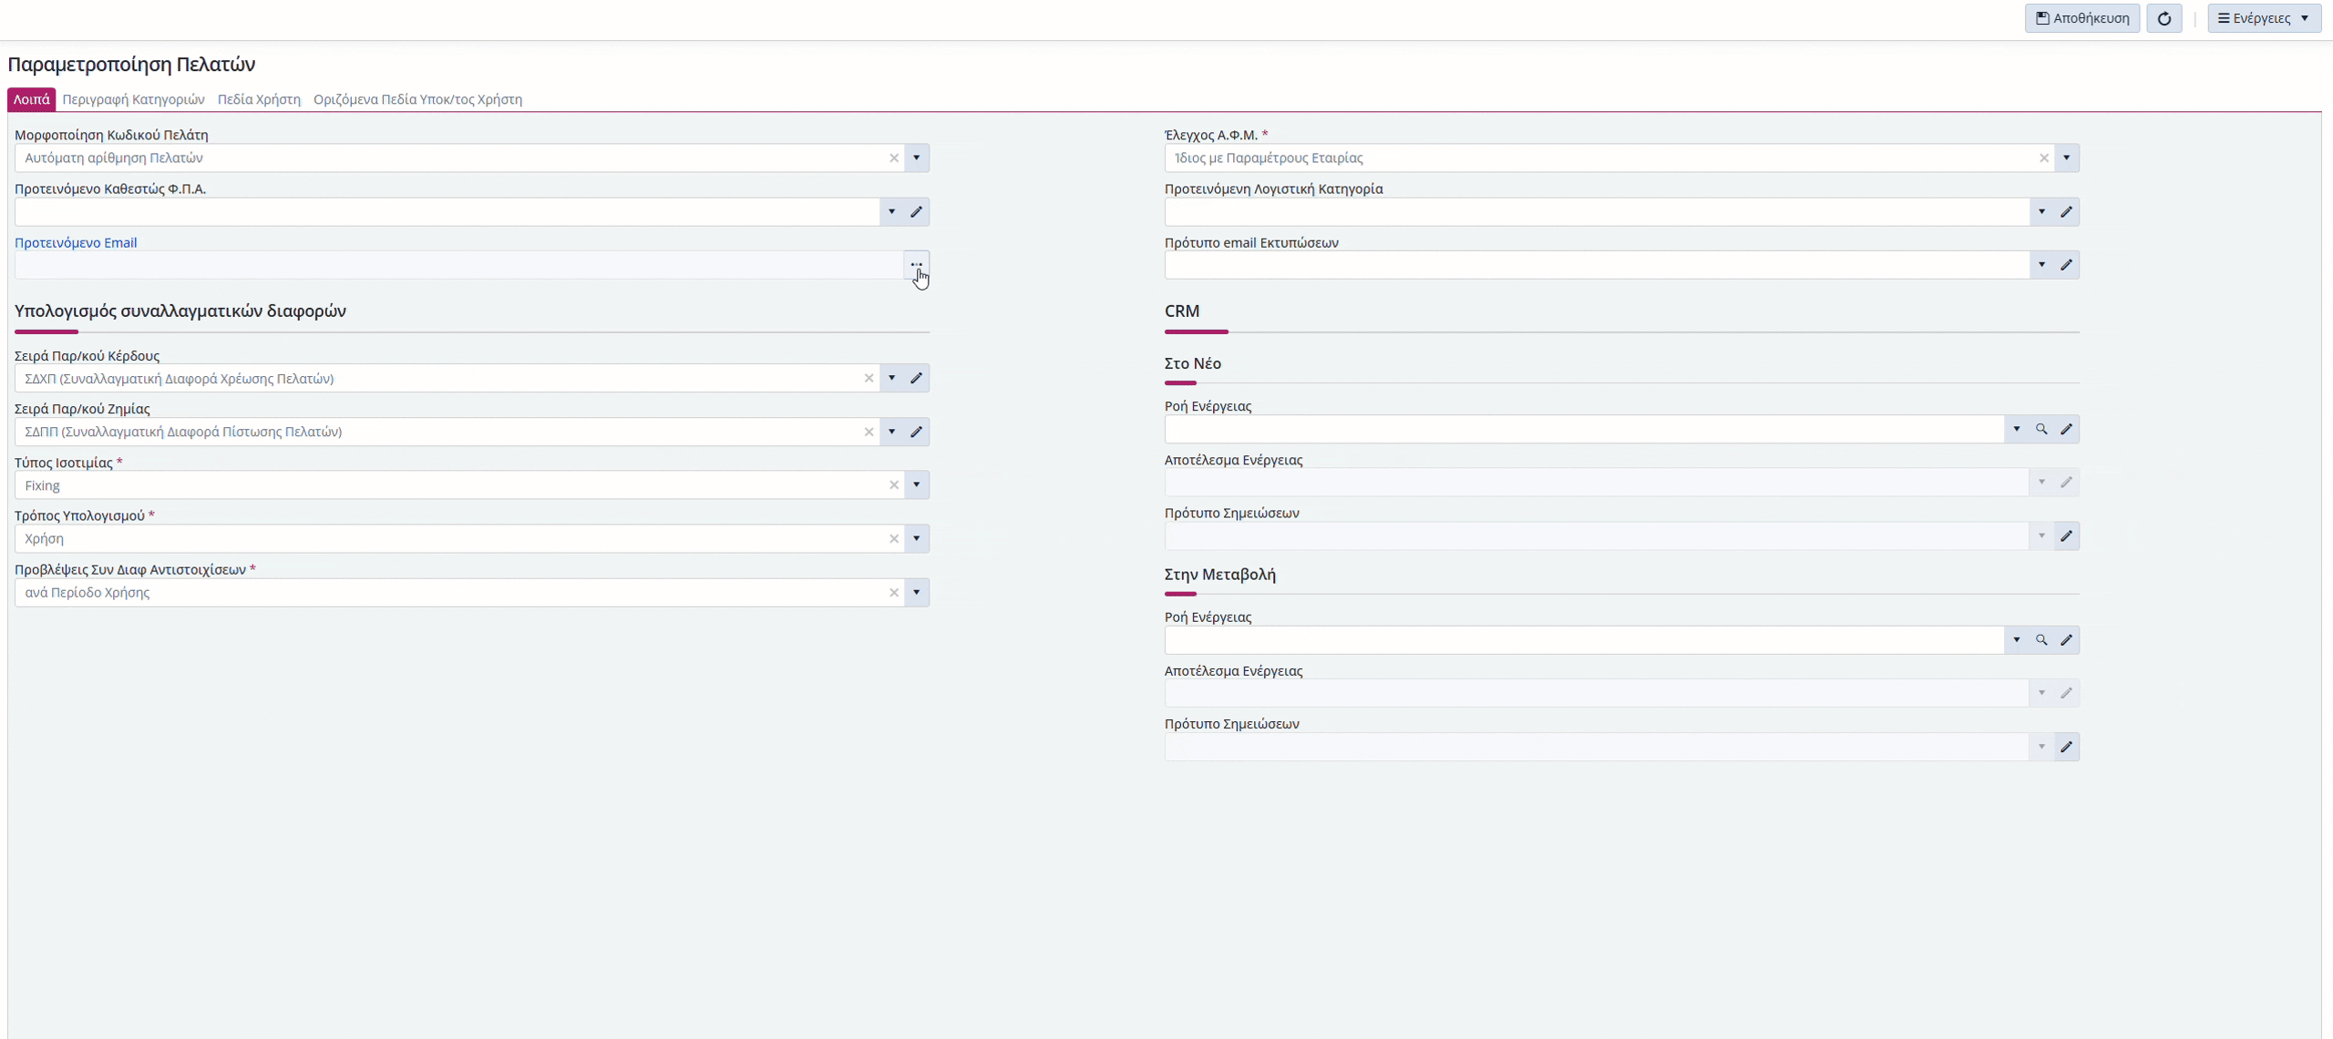Clear the Τύπος Ισοτιμίας Fixing value
This screenshot has height=1039, width=2333.
[x=894, y=485]
